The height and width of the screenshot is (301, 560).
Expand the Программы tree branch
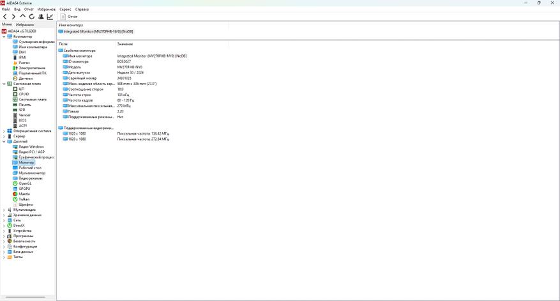(4, 236)
